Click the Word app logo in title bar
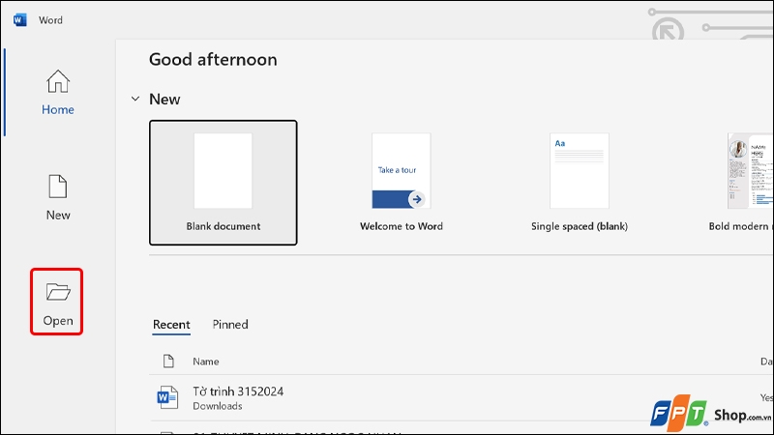 pos(20,19)
